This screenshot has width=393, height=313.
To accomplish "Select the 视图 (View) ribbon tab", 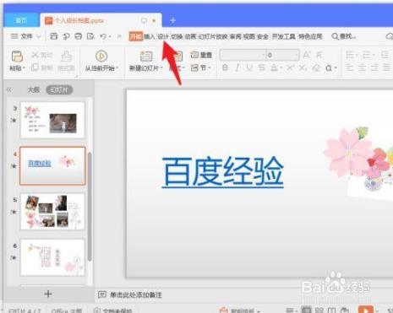I will (249, 36).
